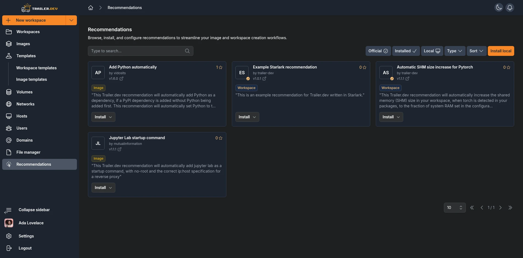
Task: Open Workspace templates submenu item
Action: 36,68
